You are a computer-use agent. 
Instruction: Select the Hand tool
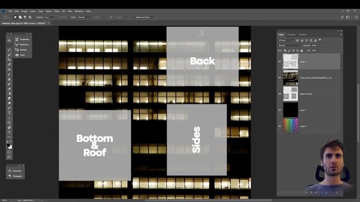(9, 127)
